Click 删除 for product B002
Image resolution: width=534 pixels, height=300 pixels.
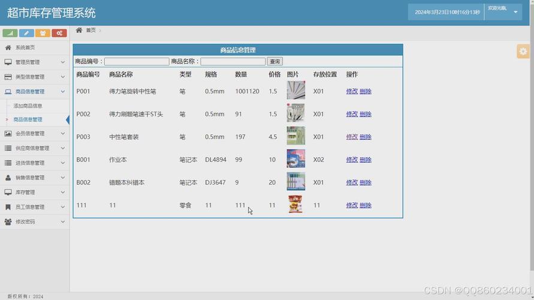pos(366,182)
